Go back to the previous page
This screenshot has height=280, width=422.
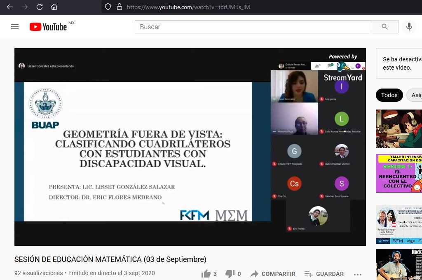click(10, 7)
